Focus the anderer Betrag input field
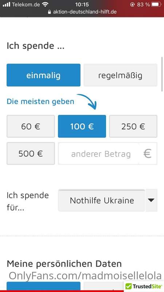 point(98,154)
